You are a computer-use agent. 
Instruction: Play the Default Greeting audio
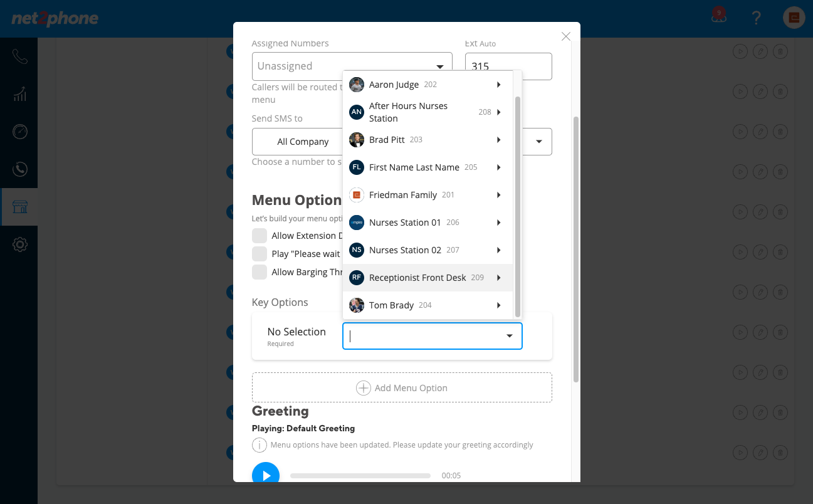coord(266,476)
